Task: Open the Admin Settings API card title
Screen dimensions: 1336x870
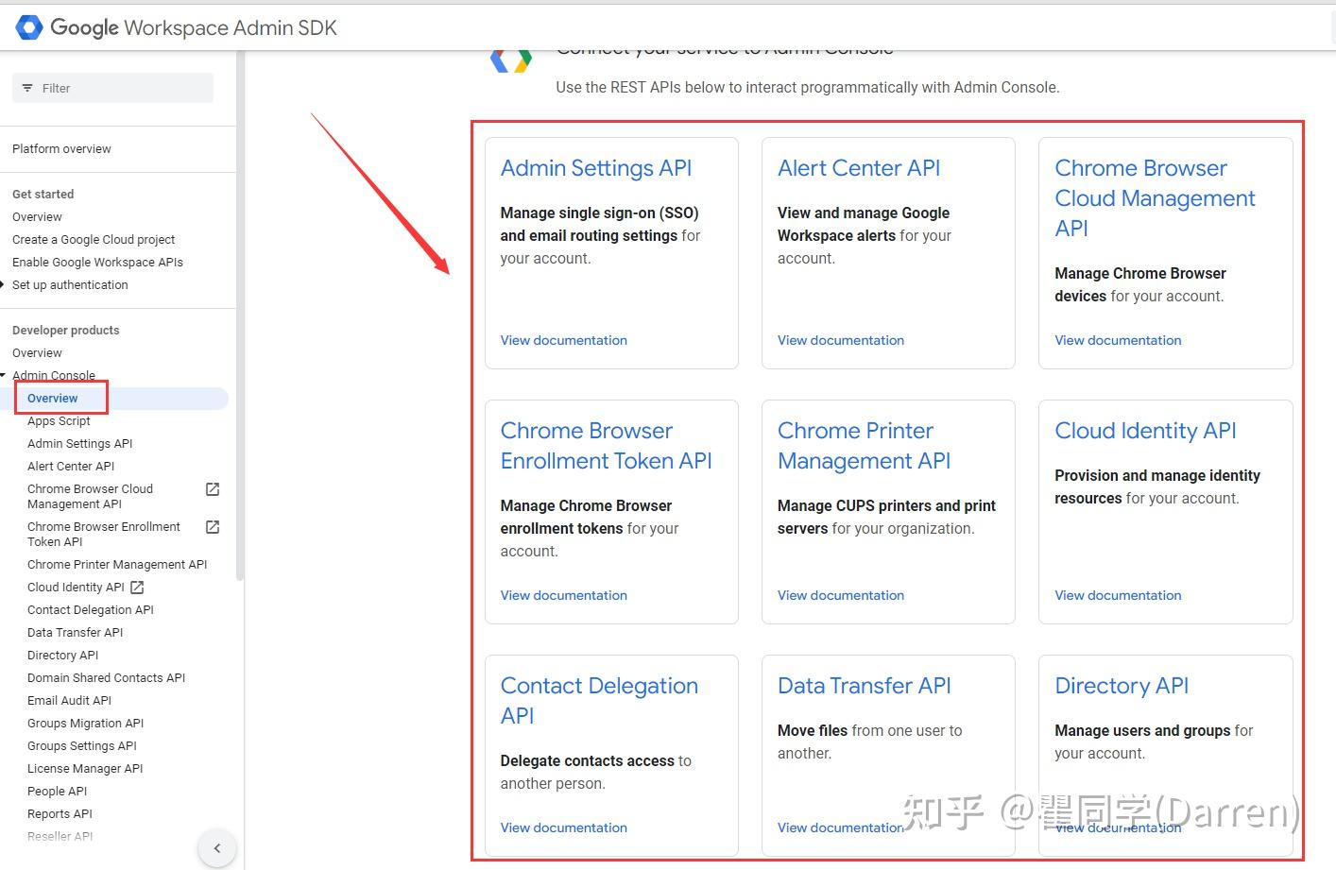Action: [595, 167]
